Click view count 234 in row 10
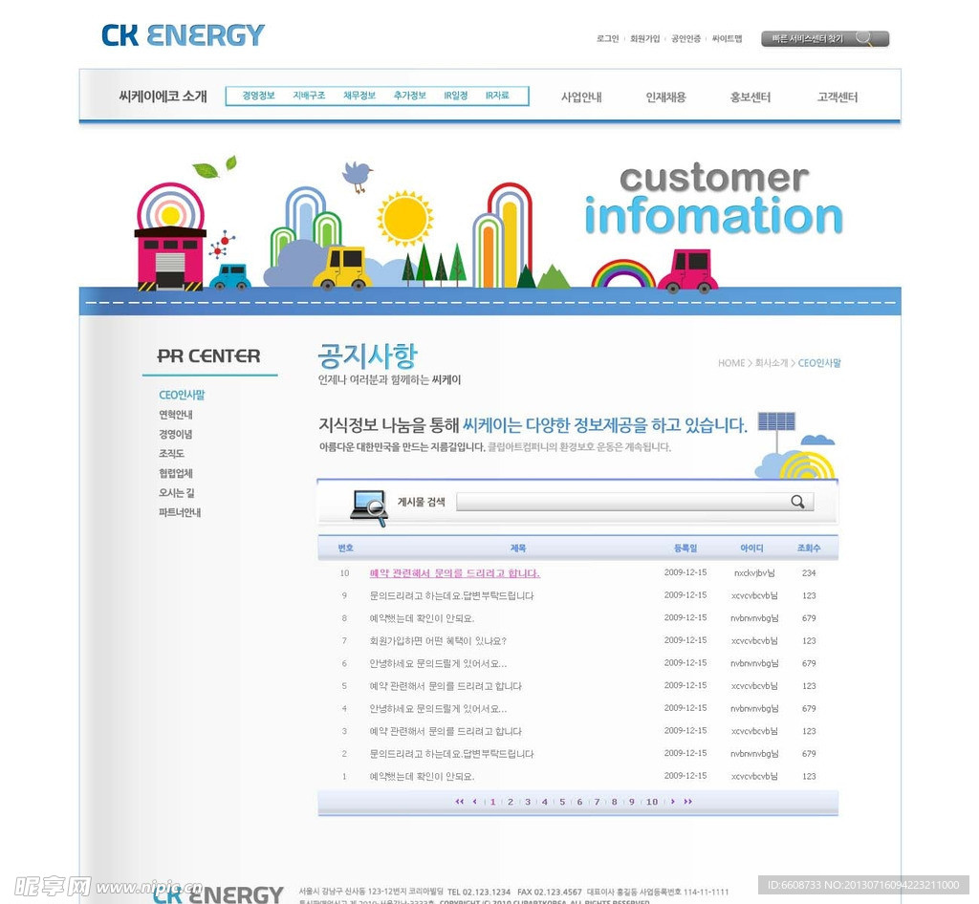This screenshot has width=979, height=904. (809, 572)
